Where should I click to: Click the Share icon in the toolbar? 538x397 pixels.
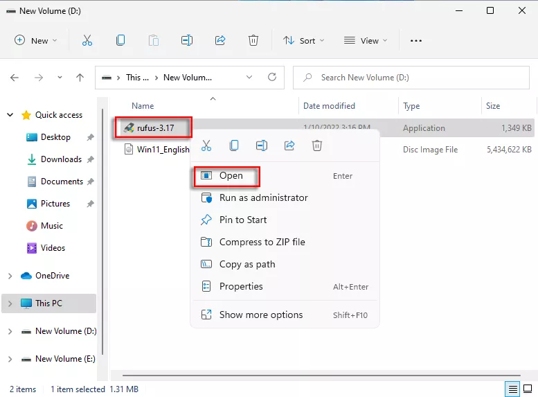tap(220, 41)
